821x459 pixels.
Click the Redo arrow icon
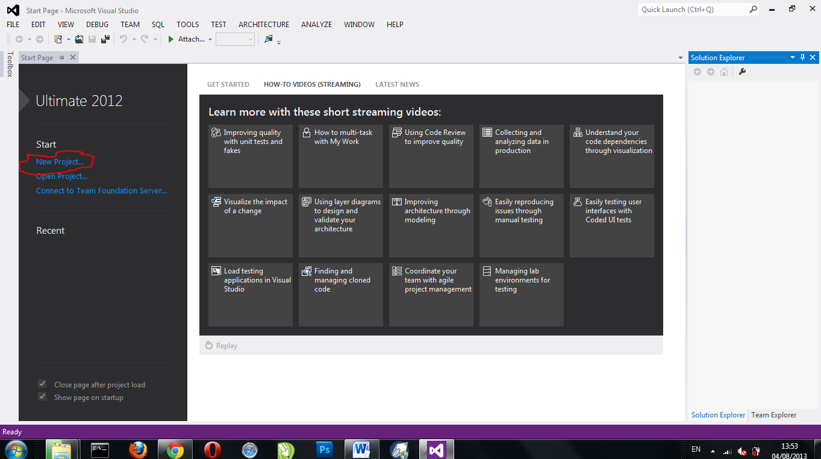(145, 39)
